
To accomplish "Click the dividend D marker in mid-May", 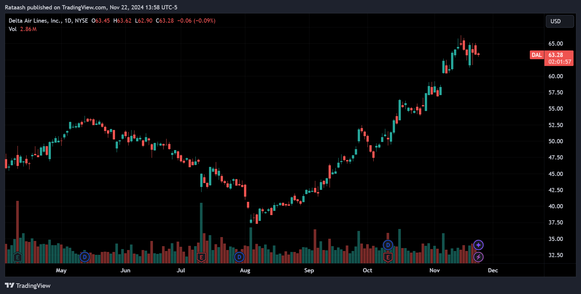I will [x=85, y=257].
